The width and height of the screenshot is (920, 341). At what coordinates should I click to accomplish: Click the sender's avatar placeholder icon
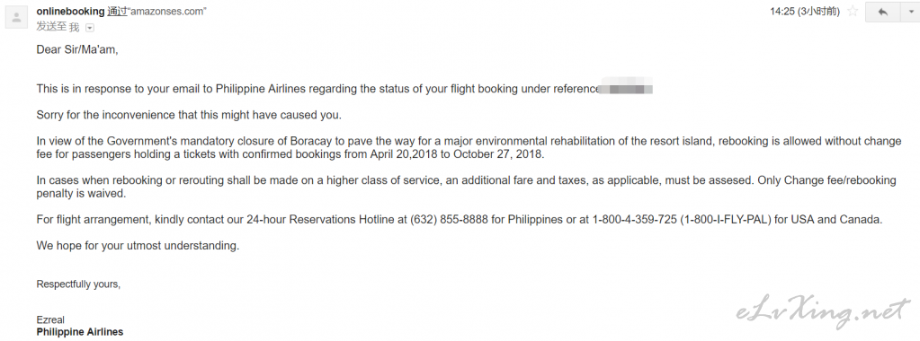[x=16, y=17]
